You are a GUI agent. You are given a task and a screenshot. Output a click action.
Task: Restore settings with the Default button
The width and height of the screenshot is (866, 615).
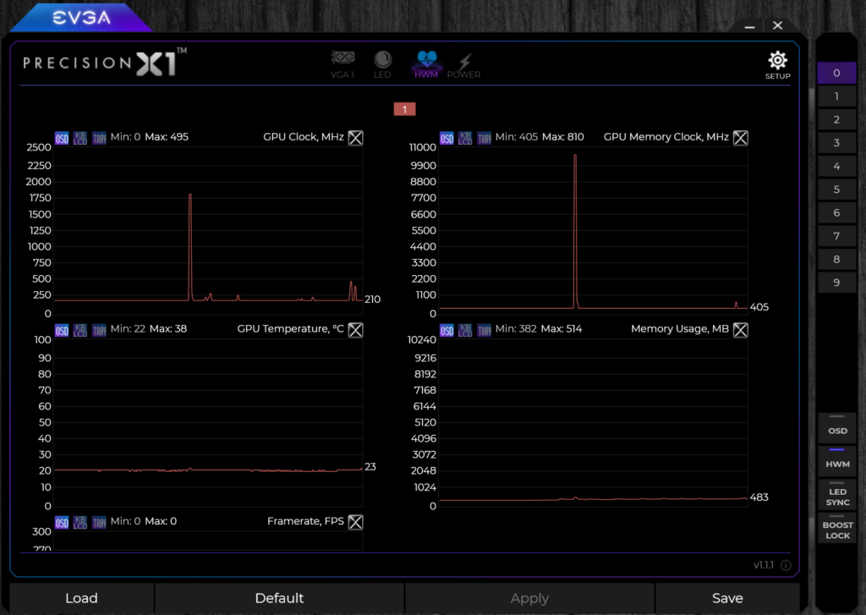pos(279,598)
